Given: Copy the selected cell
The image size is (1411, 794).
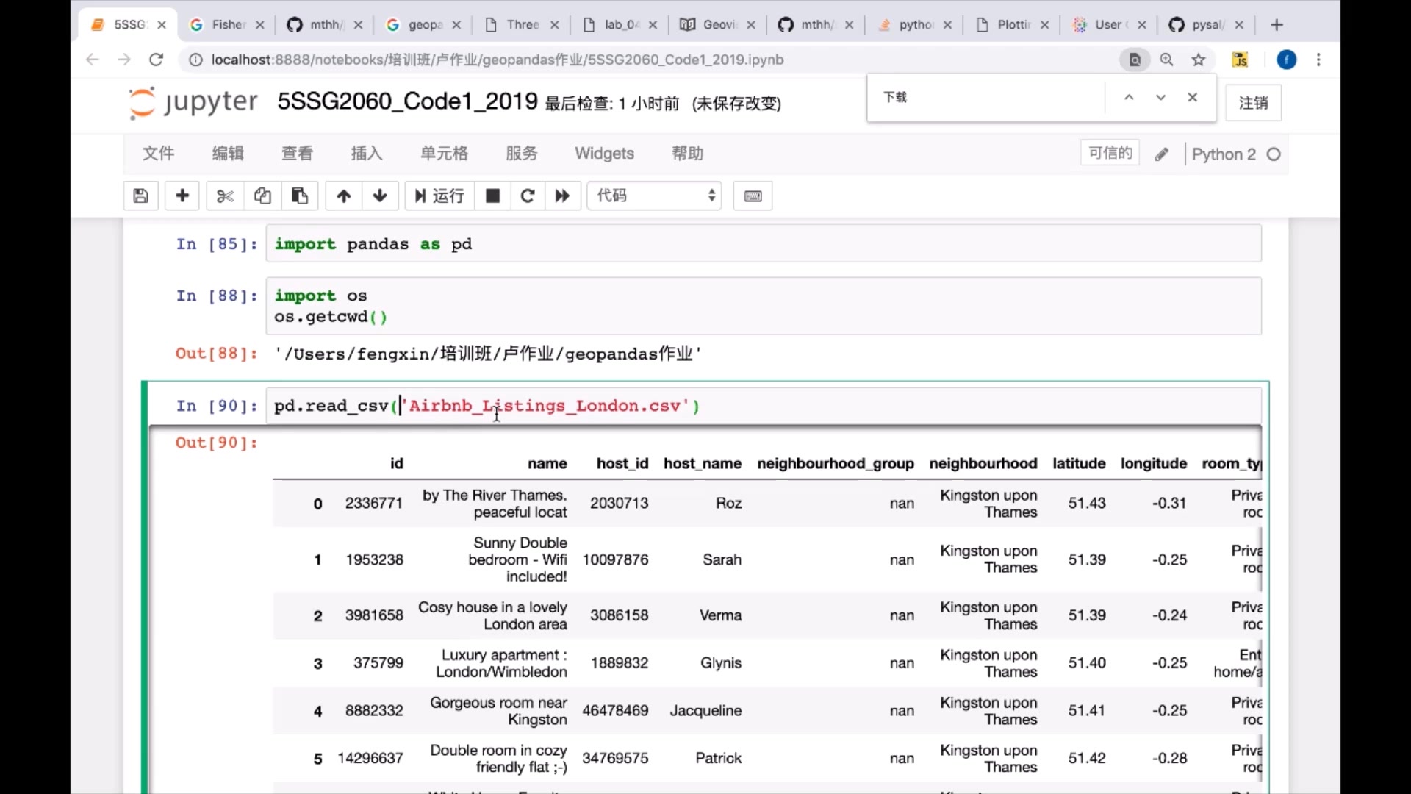Looking at the screenshot, I should (262, 196).
